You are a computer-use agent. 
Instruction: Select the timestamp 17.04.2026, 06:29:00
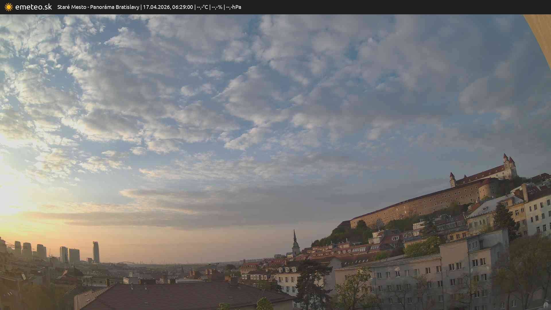click(168, 7)
